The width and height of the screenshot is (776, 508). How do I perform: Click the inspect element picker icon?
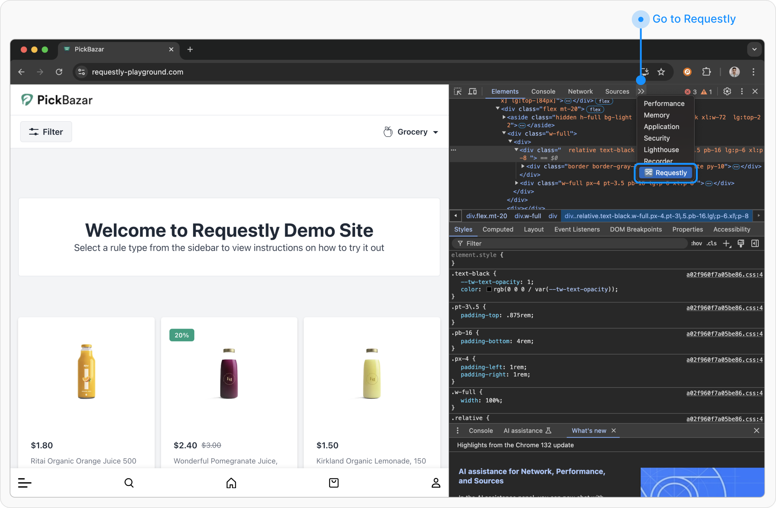tap(458, 91)
